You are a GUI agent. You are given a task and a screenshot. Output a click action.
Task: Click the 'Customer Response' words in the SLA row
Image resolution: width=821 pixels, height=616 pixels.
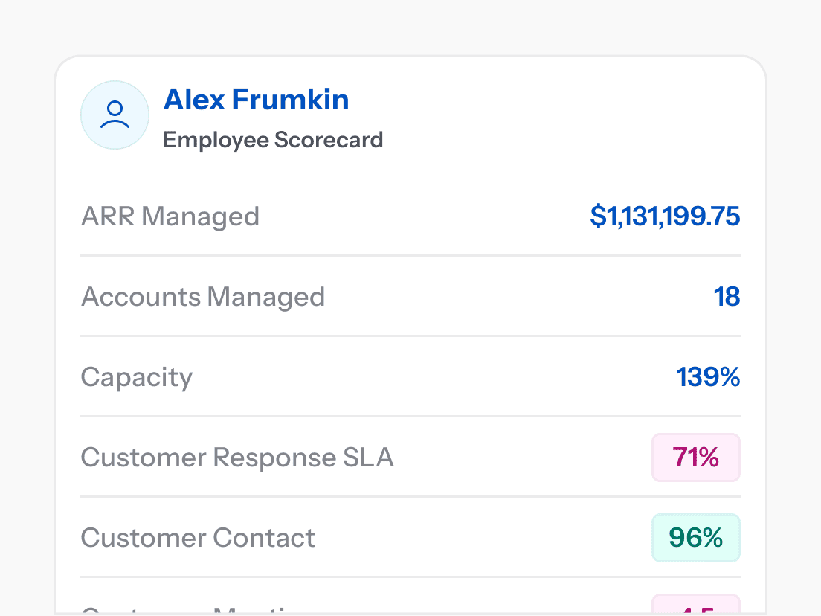[x=207, y=458]
